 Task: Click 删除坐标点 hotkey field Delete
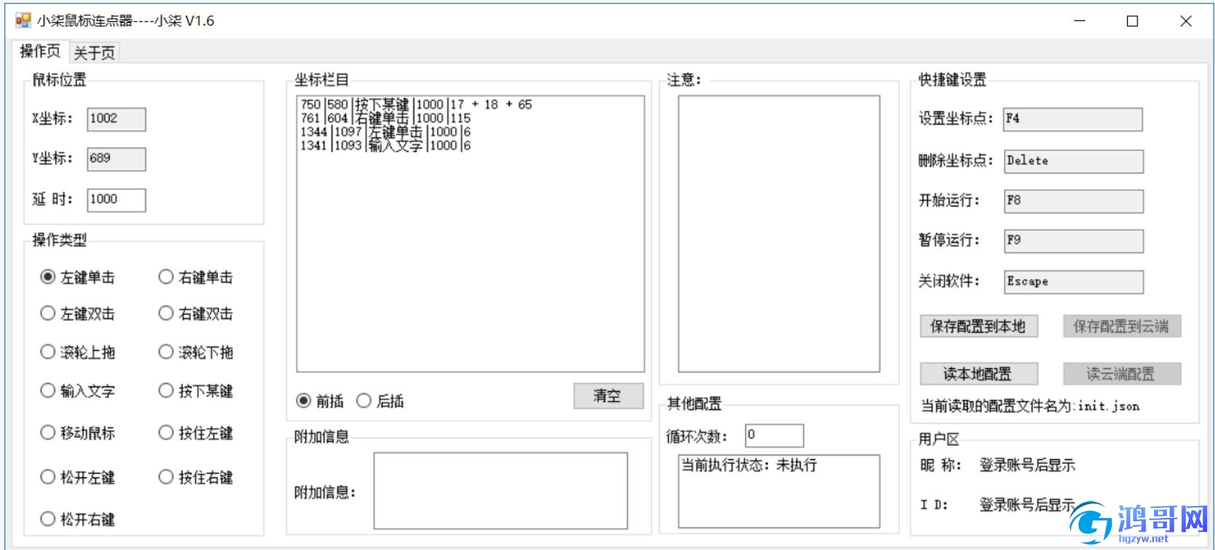pyautogui.click(x=1073, y=161)
